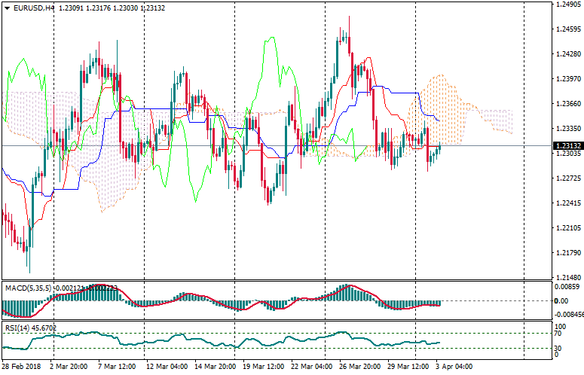This screenshot has height=375, width=584.
Task: Click the RSI(14) indicator label
Action: tap(17, 328)
